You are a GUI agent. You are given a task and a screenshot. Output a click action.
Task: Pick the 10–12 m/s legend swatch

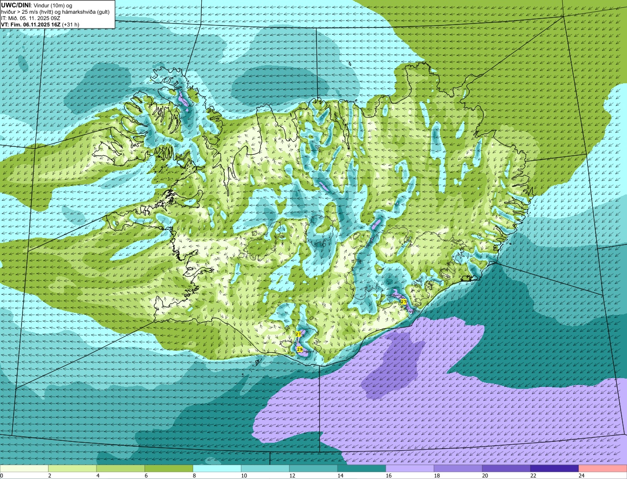coord(265,468)
